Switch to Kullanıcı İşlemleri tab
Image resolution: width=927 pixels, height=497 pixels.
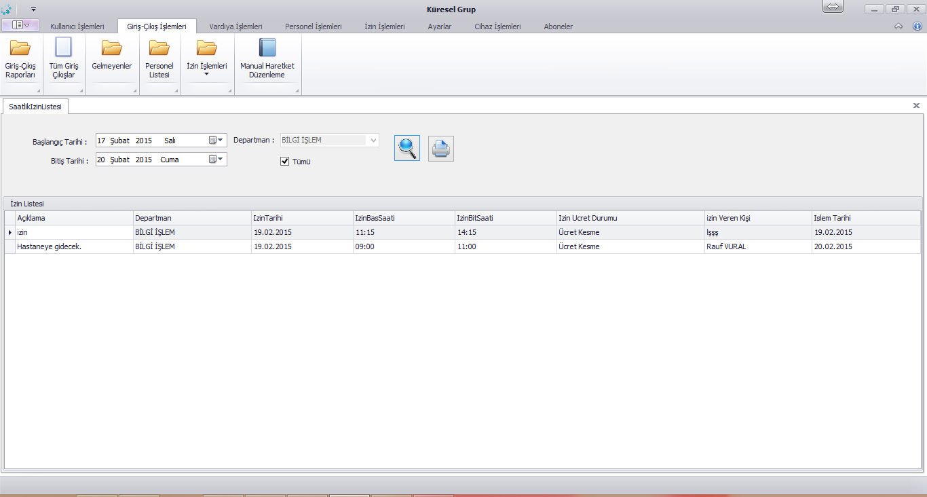pos(77,26)
